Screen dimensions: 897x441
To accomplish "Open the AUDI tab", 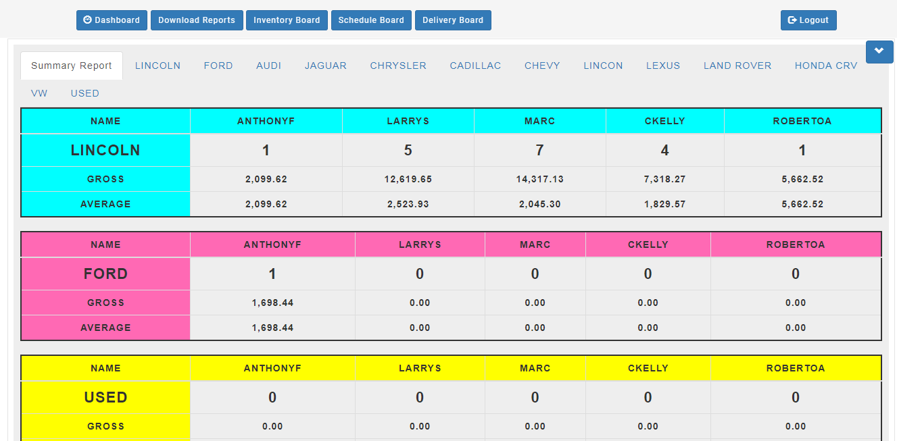I will coord(268,66).
